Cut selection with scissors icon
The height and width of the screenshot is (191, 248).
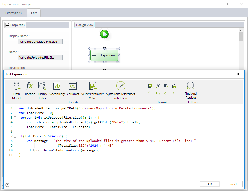click(158, 86)
